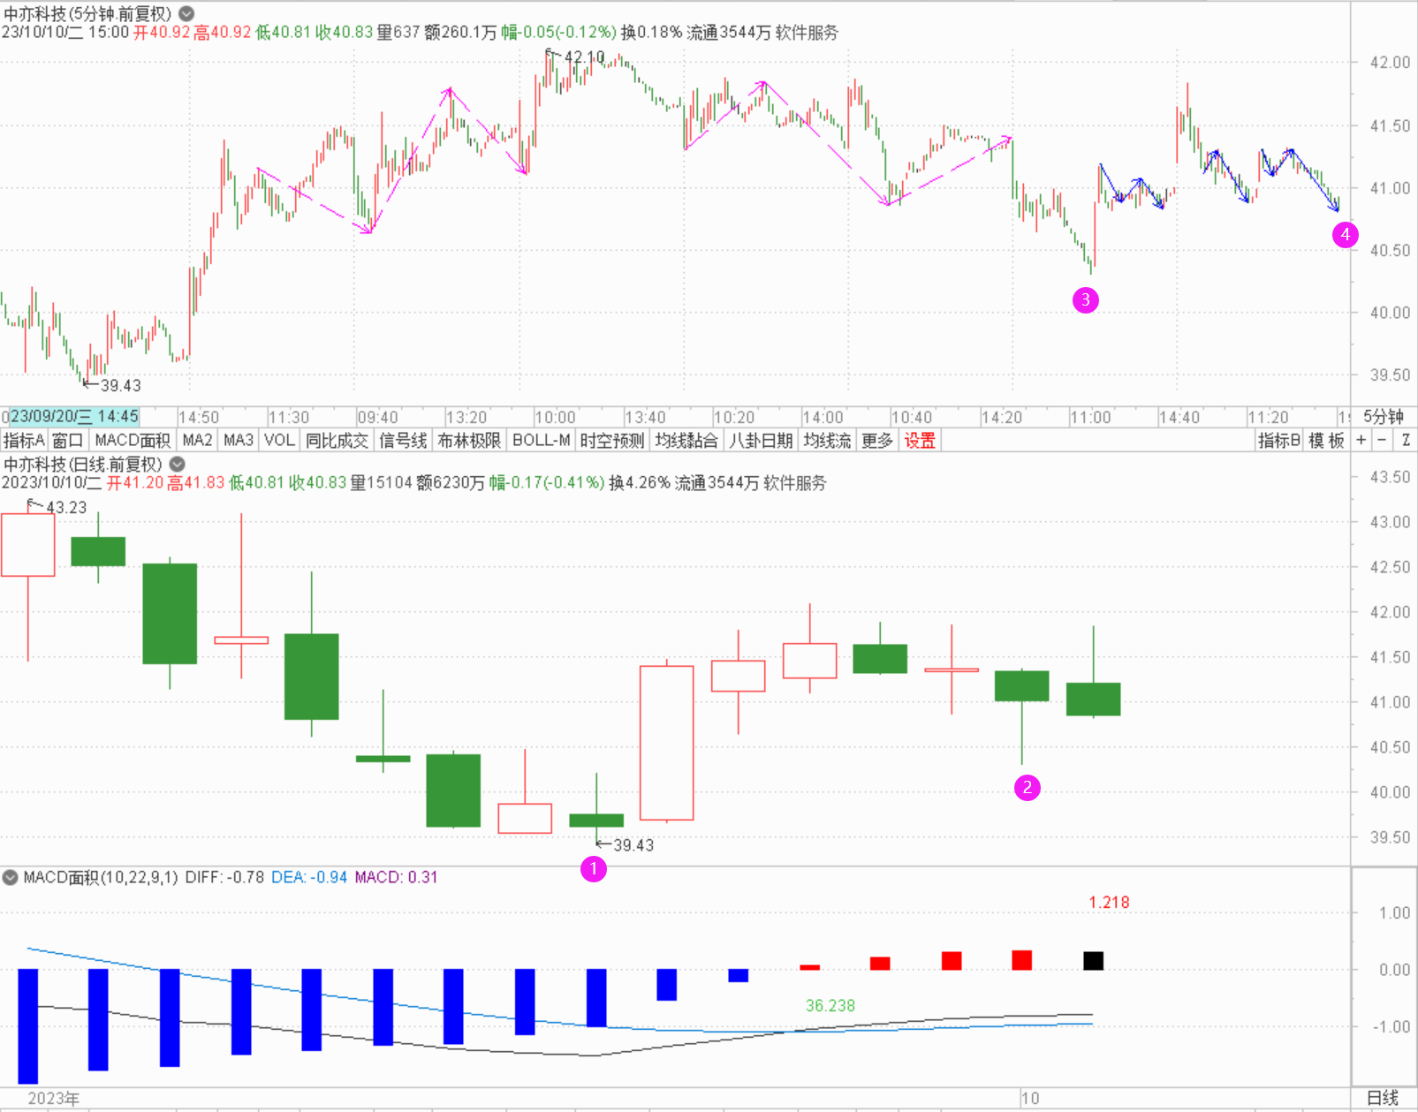1418x1112 pixels.
Task: Click the 日线 period label at bottom right
Action: (1383, 1098)
